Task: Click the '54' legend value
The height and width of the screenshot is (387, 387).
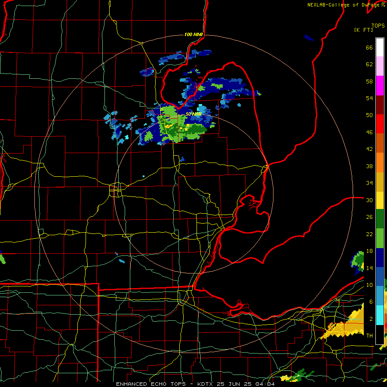Action: tap(369, 98)
